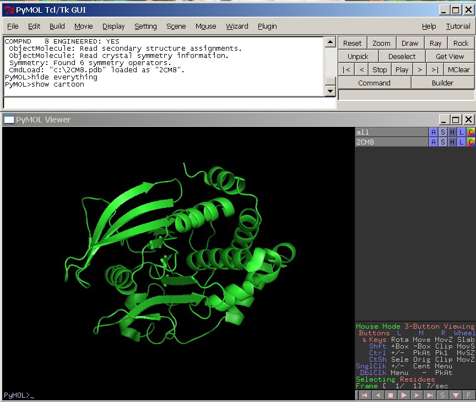The image size is (476, 402).
Task: Click the < previous frame button
Action: (x=361, y=69)
